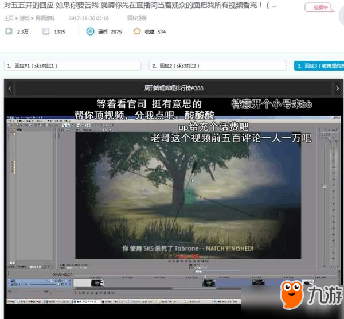The height and width of the screenshot is (319, 344).
Task: Click the 稿件投诉 report link
Action: pyautogui.click(x=136, y=18)
